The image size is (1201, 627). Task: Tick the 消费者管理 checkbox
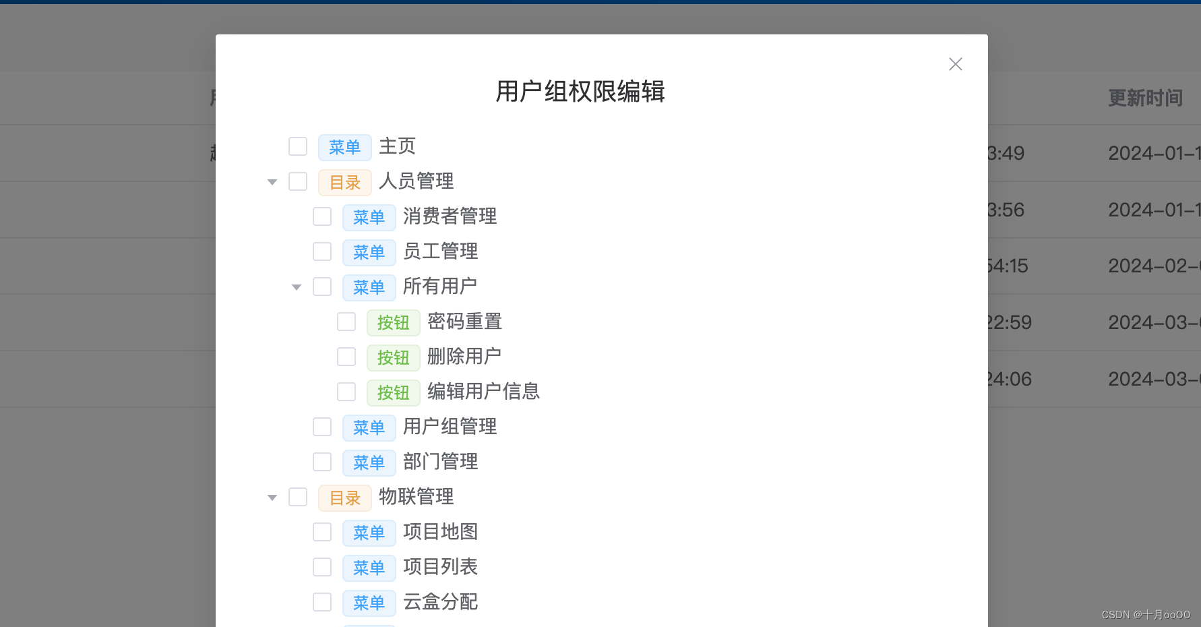(x=322, y=216)
